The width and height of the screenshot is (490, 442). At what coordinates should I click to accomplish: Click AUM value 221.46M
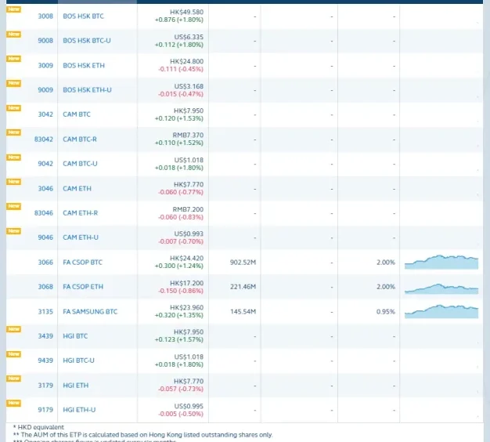(x=243, y=287)
